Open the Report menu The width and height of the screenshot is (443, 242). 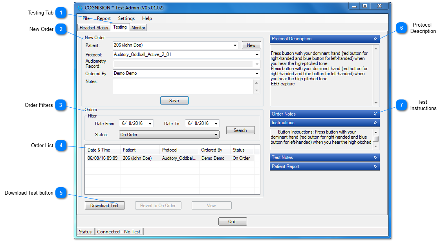click(x=104, y=18)
